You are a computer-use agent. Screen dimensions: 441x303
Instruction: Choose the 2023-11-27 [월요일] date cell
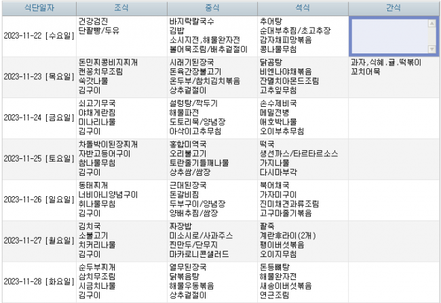point(38,240)
